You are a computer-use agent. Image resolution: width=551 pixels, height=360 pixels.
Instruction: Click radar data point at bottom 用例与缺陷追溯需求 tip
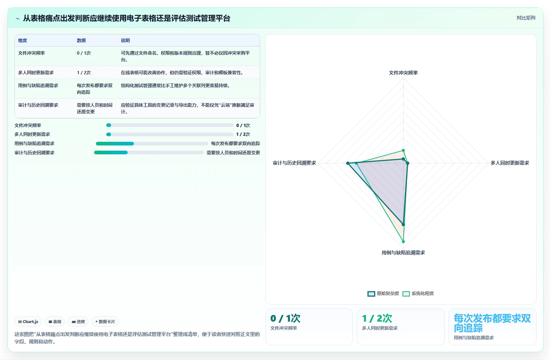(x=403, y=241)
